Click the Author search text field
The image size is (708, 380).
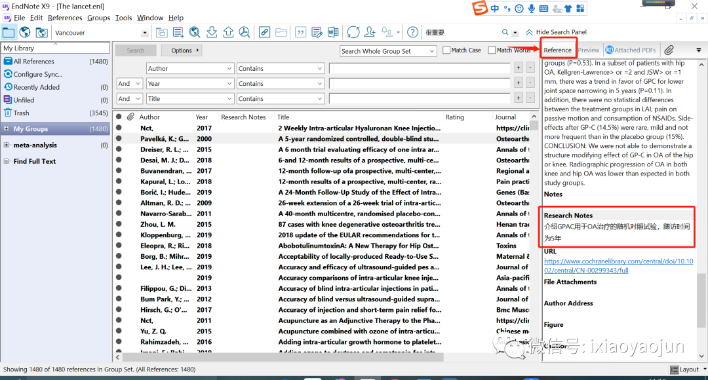pyautogui.click(x=420, y=69)
